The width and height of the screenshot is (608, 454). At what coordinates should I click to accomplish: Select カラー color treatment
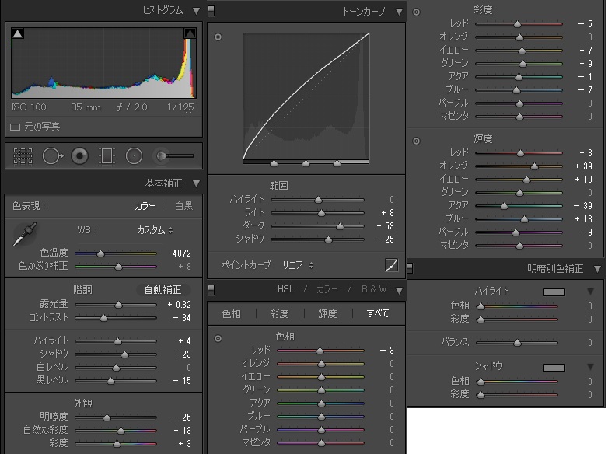pyautogui.click(x=145, y=206)
